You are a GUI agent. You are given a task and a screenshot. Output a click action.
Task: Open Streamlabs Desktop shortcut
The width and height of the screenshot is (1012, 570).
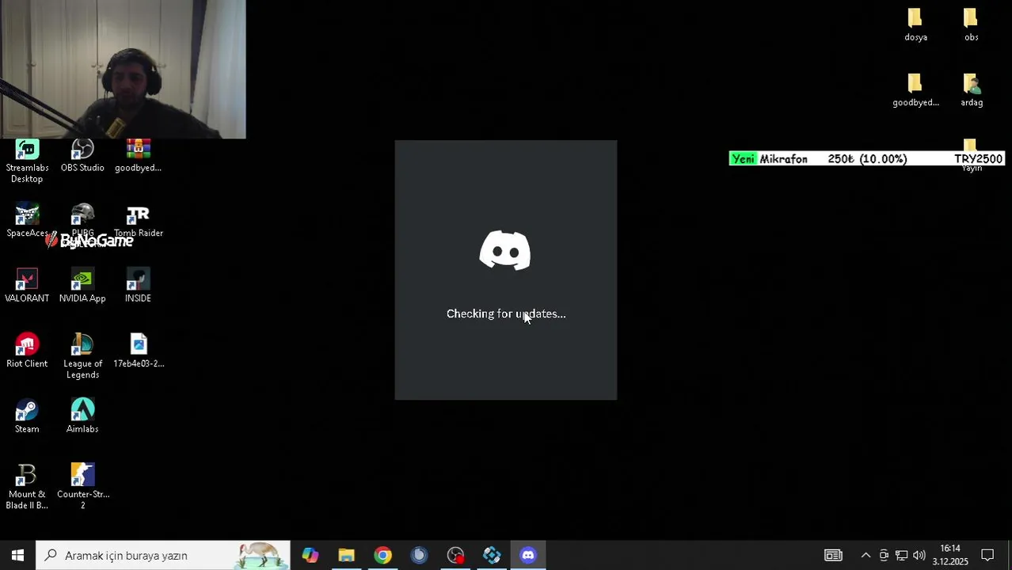(27, 161)
